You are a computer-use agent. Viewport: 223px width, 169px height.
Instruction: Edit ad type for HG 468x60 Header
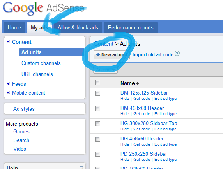(x=166, y=144)
